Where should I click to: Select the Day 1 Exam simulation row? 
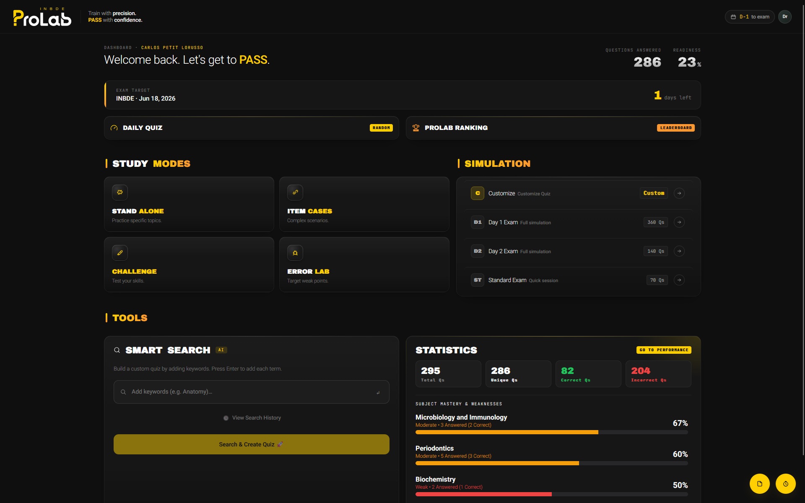(578, 222)
